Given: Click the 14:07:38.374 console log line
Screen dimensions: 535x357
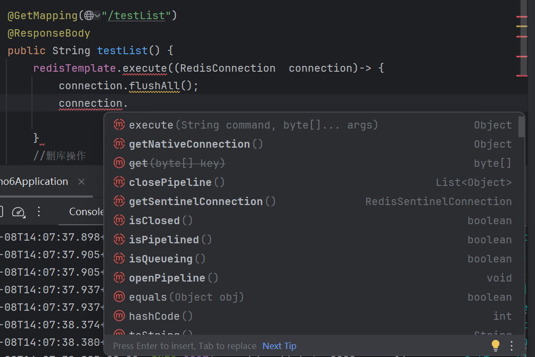Looking at the screenshot, I should (52, 325).
